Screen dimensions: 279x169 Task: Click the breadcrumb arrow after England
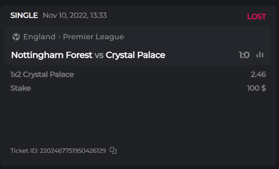coord(59,37)
